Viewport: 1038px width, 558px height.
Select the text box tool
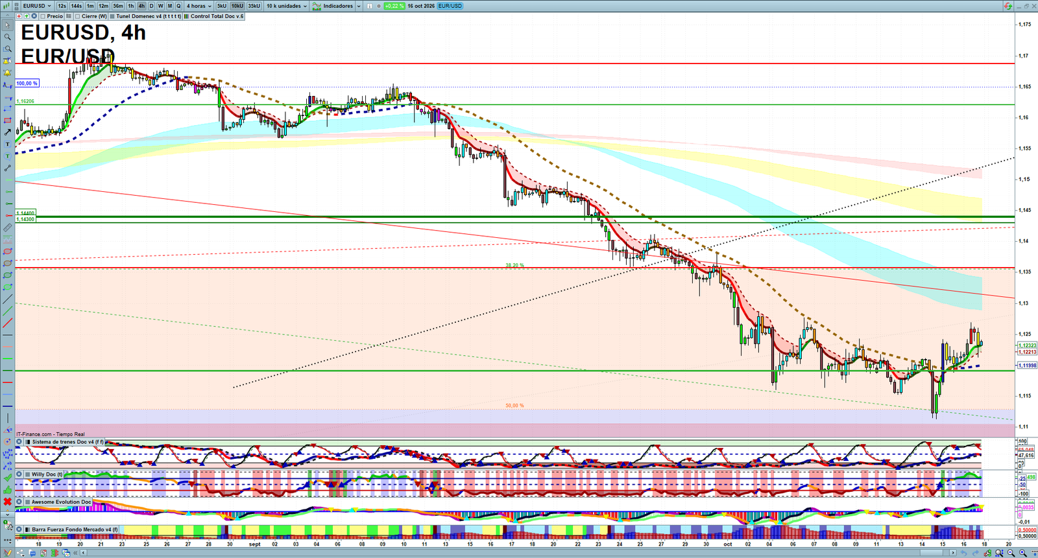(x=8, y=145)
